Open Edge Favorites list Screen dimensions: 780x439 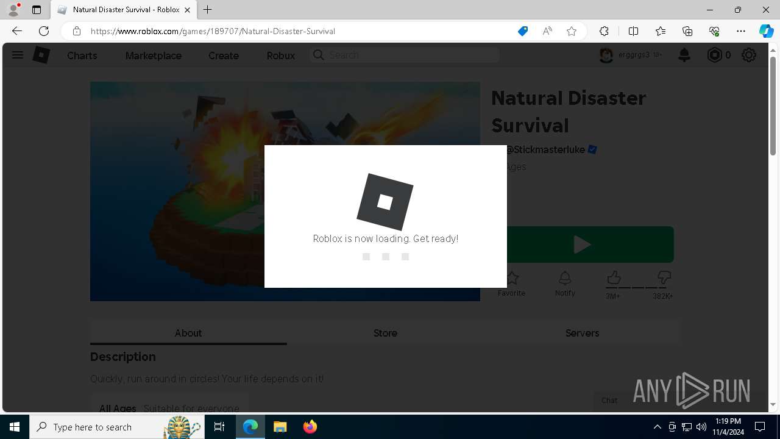[661, 31]
